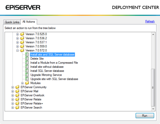Expand the EPiServer Relate node

13,99
